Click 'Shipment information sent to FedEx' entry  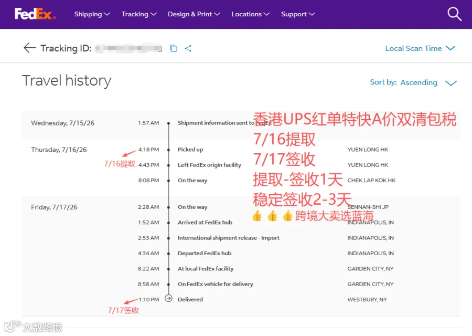click(x=224, y=123)
